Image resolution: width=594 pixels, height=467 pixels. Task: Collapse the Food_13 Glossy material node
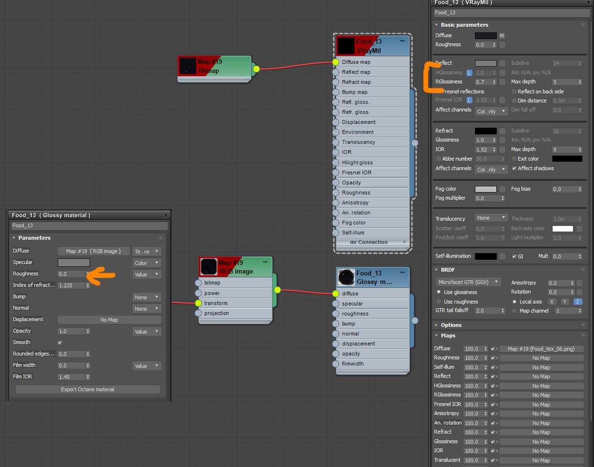[x=403, y=273]
